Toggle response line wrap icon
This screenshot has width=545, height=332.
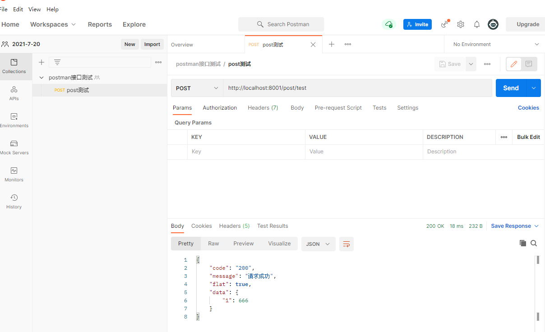pyautogui.click(x=346, y=244)
